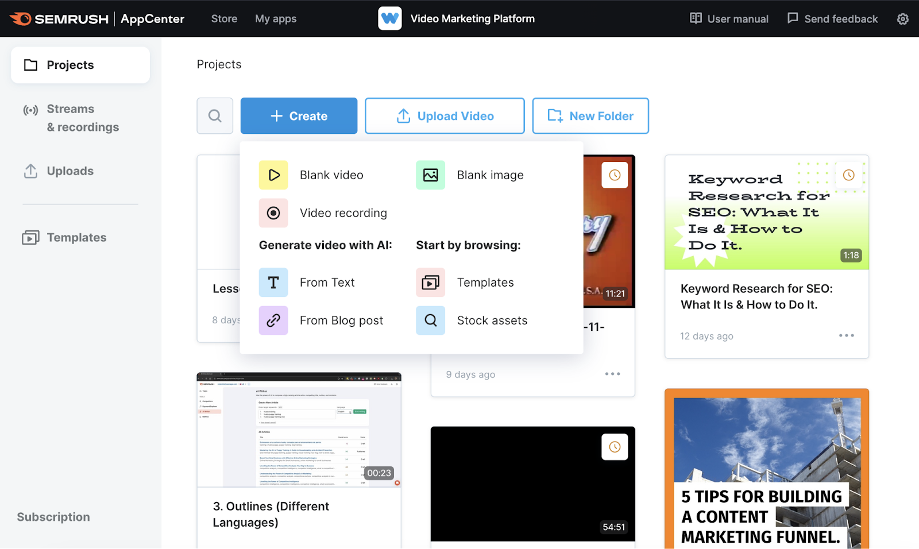
Task: Open options for Keyword Research video
Action: click(x=846, y=335)
